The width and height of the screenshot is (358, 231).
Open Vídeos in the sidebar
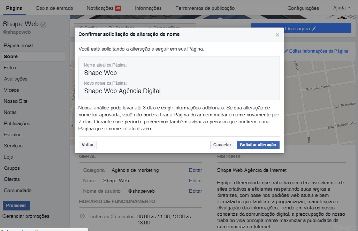tap(12, 90)
